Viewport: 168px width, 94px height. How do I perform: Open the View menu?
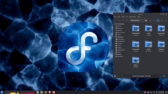[x=123, y=17]
